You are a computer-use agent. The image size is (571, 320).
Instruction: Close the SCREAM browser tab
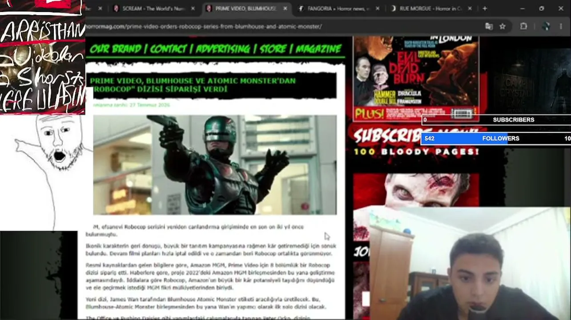pyautogui.click(x=193, y=8)
